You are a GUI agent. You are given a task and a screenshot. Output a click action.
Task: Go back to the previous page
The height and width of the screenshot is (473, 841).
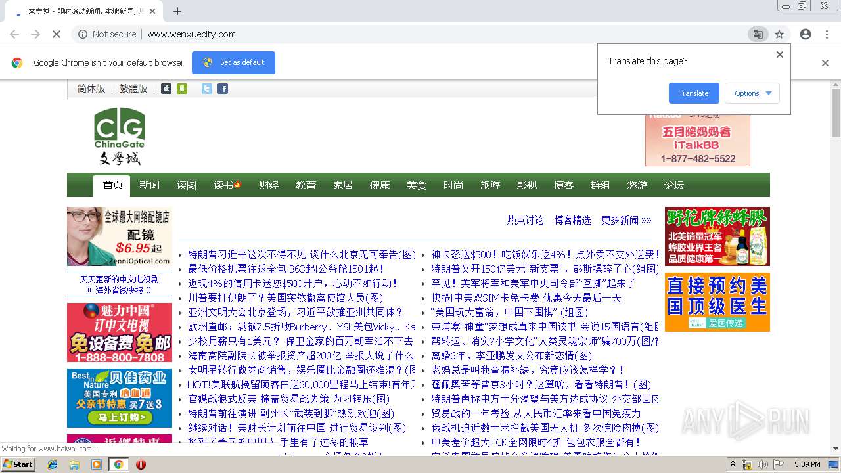point(14,34)
